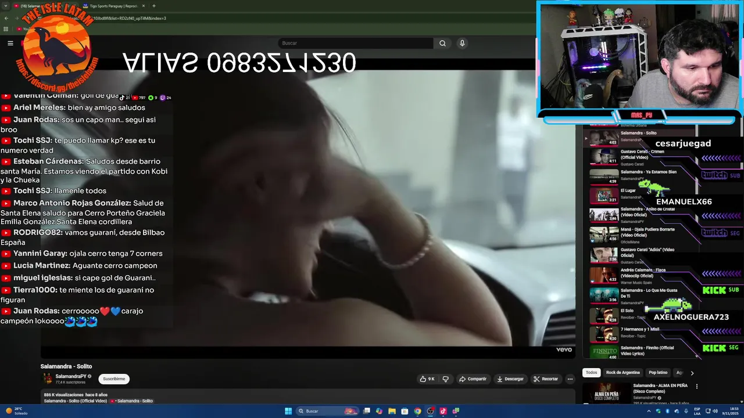The image size is (744, 418).
Task: Play Andrés Calamaro - Flaca video
Action: pos(640,275)
